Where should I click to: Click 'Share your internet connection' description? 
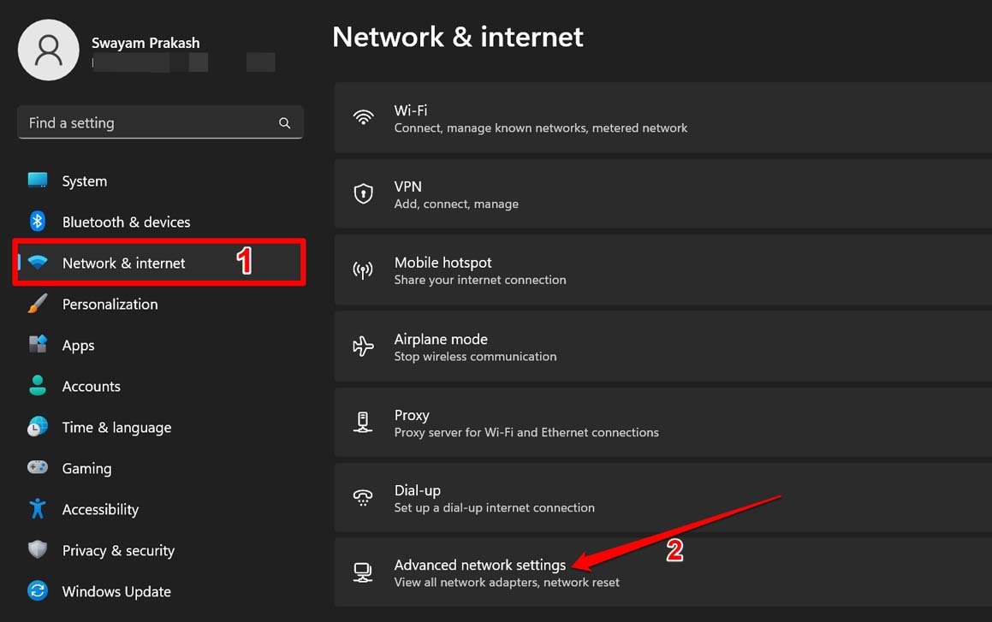480,280
